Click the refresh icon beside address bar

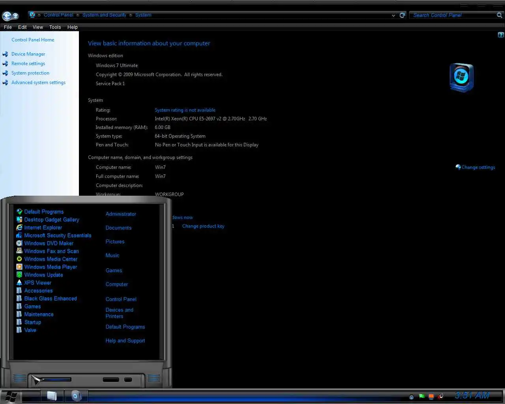(x=402, y=15)
